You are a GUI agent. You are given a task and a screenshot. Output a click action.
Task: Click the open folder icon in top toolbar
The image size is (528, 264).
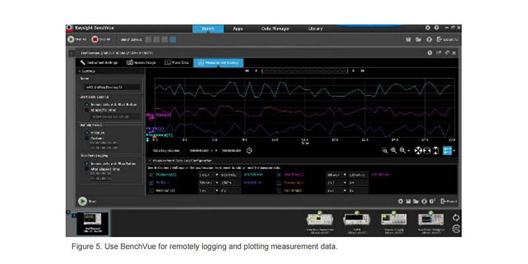pos(418,40)
